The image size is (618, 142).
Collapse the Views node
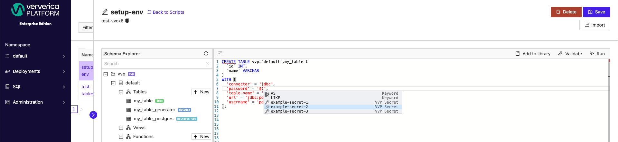[x=121, y=128]
